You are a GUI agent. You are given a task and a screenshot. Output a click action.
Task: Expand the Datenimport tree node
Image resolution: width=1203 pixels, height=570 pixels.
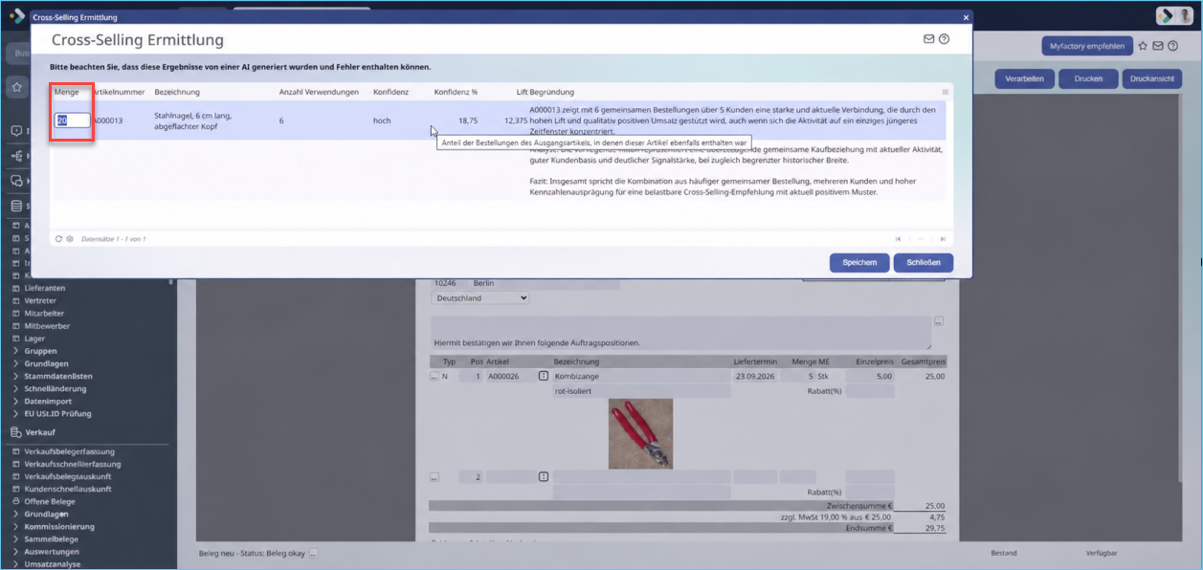point(15,402)
